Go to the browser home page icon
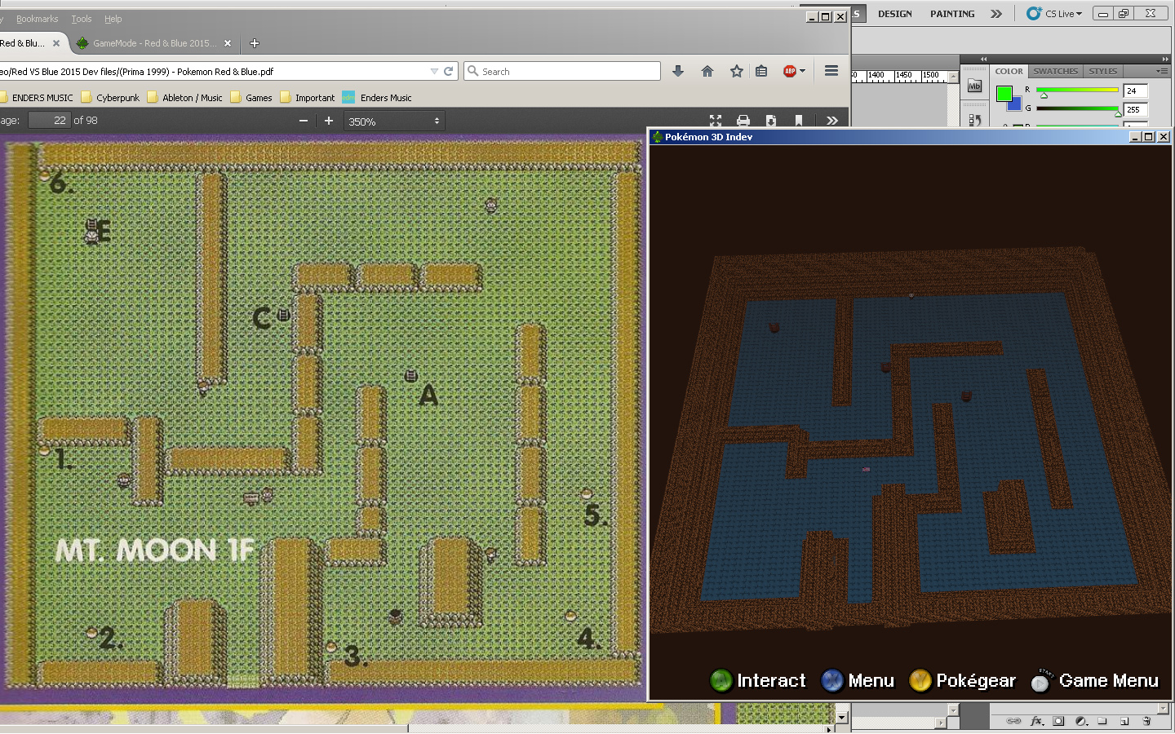Viewport: 1175px width, 734px height. tap(707, 72)
